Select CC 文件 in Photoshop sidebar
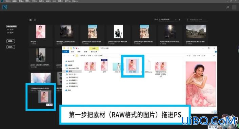 coord(11,30)
